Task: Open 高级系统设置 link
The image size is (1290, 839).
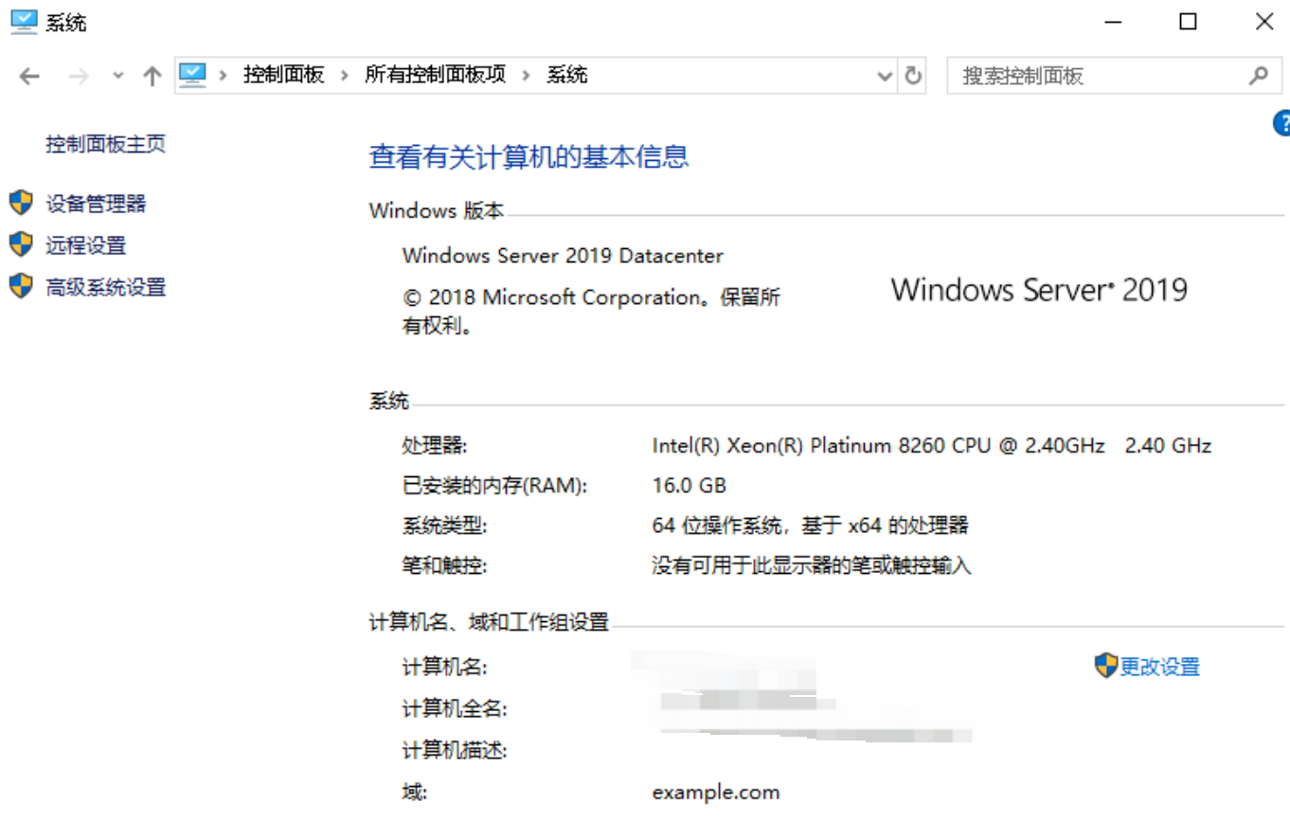Action: [106, 287]
